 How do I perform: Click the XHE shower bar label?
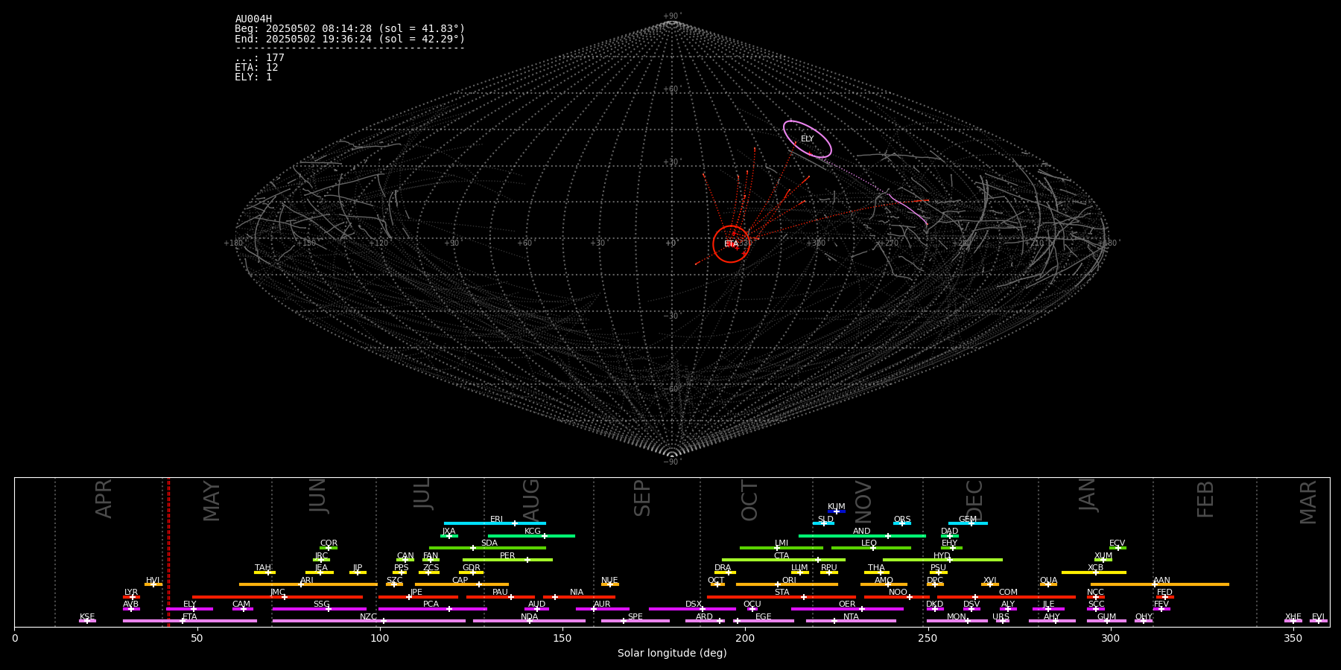coord(1293,617)
